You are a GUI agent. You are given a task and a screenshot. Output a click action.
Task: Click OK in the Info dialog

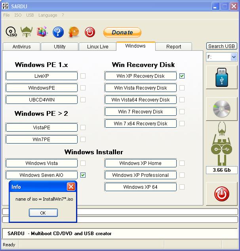(x=43, y=213)
